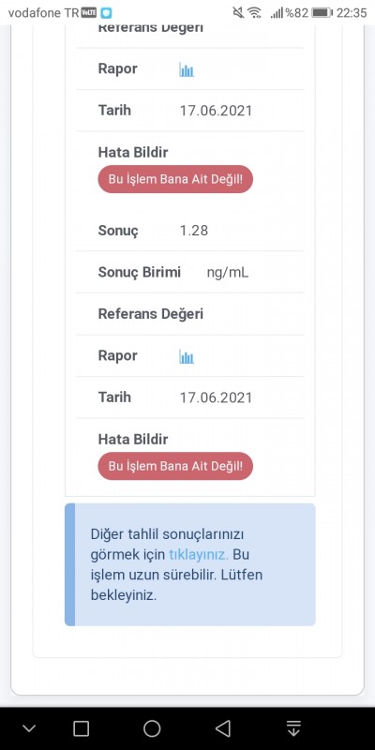Click lower 'Bu İşlem Bana Ait Değil!' button

(175, 466)
